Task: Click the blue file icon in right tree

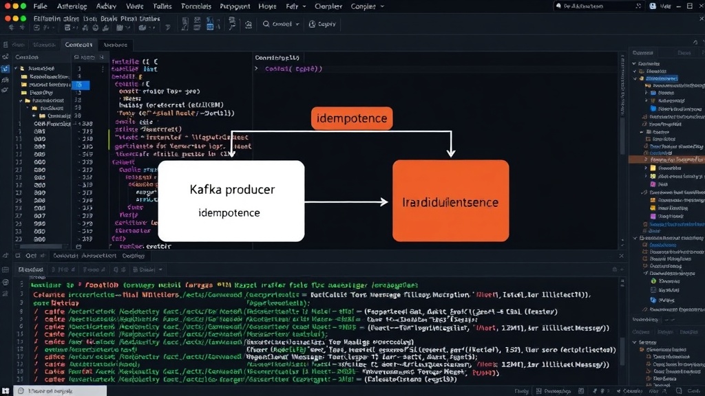Action: point(653,108)
